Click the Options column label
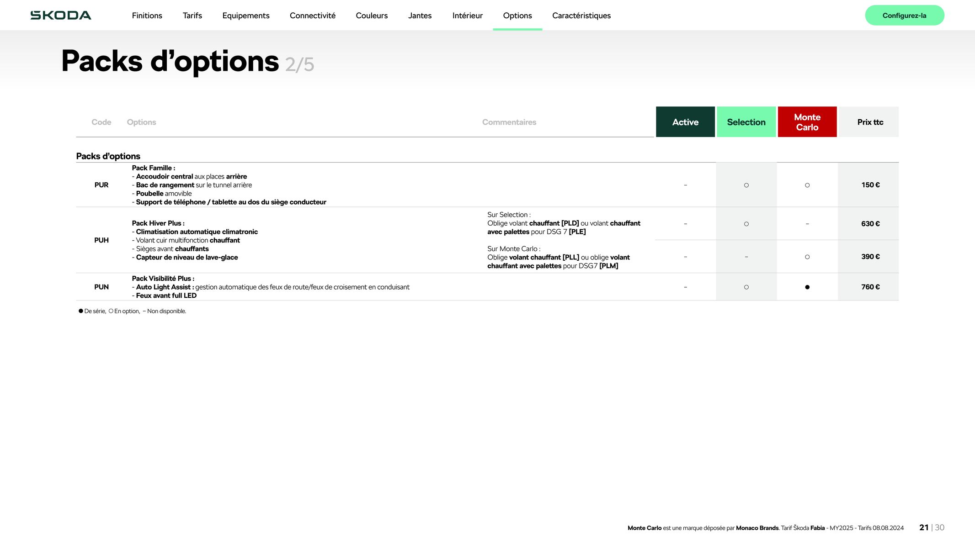The height and width of the screenshot is (548, 975). click(x=141, y=122)
